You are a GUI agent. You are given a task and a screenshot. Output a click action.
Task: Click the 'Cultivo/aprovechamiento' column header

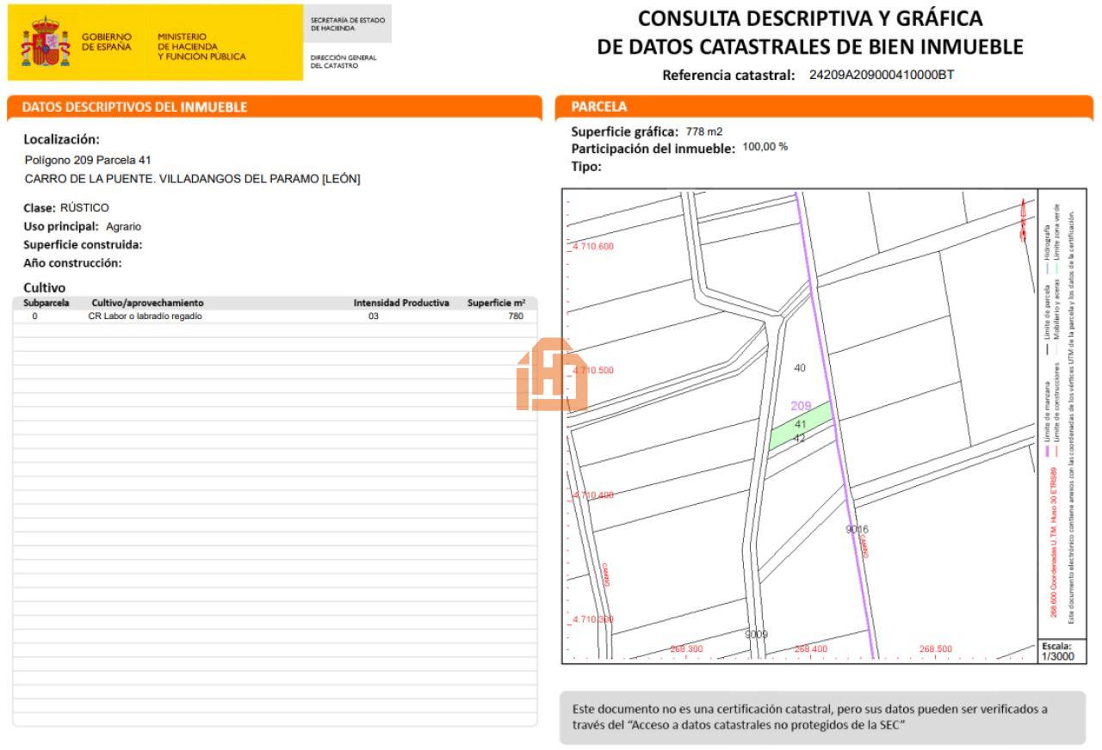click(x=147, y=303)
